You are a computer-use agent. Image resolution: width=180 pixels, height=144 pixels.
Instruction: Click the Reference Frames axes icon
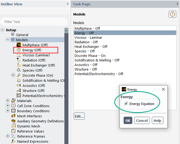click(x=13, y=136)
